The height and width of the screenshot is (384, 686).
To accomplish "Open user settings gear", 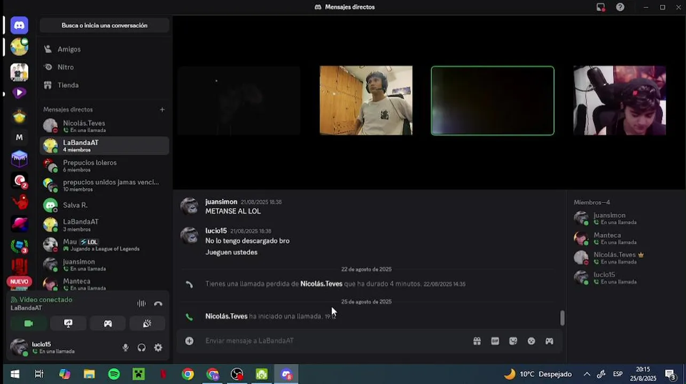I will 158,347.
